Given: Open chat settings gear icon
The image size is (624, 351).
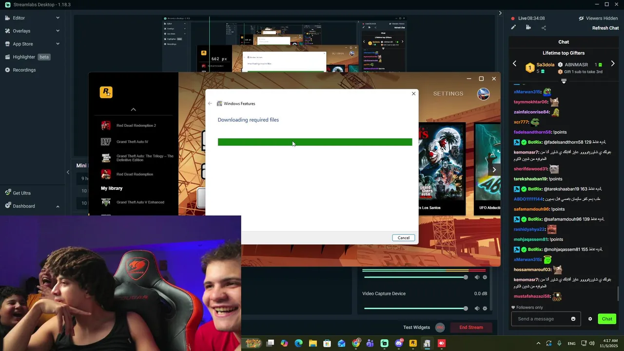Looking at the screenshot, I should pos(590,319).
